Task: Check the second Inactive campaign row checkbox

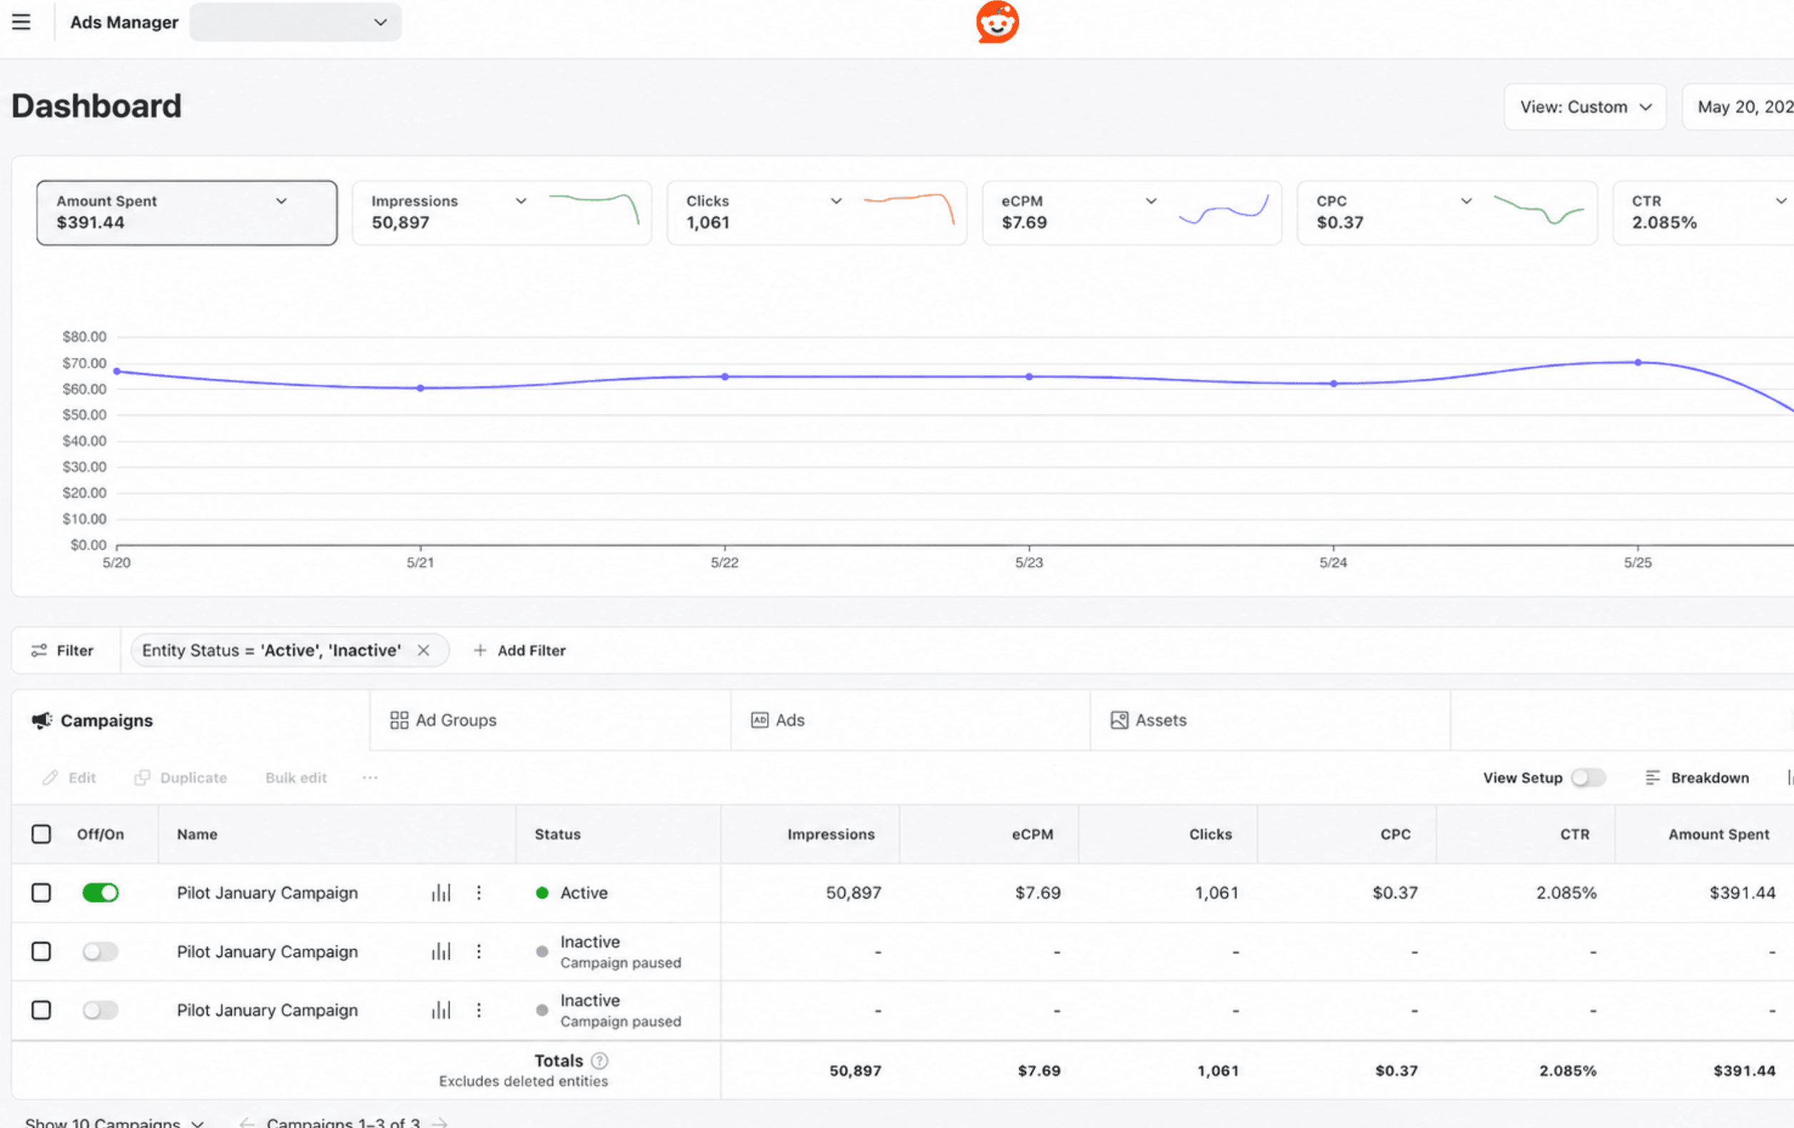Action: tap(41, 1010)
